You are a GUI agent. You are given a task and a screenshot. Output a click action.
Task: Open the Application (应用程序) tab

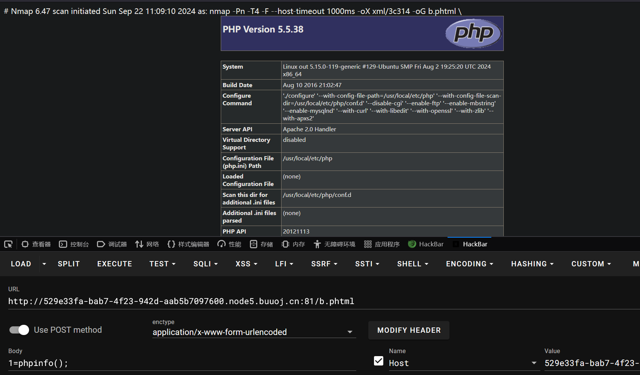click(382, 244)
